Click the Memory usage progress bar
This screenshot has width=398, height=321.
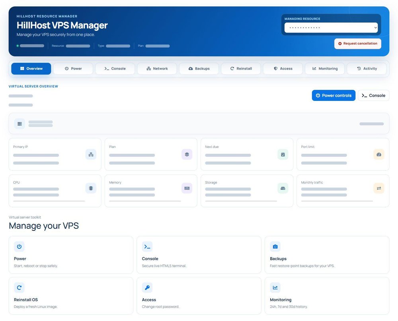145,201
